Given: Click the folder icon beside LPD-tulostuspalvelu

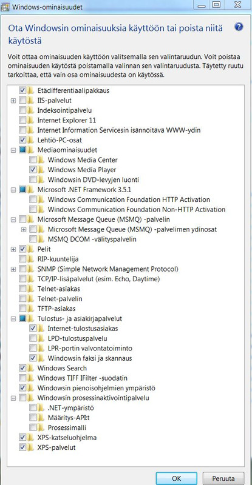Looking at the screenshot, I should (41, 338).
